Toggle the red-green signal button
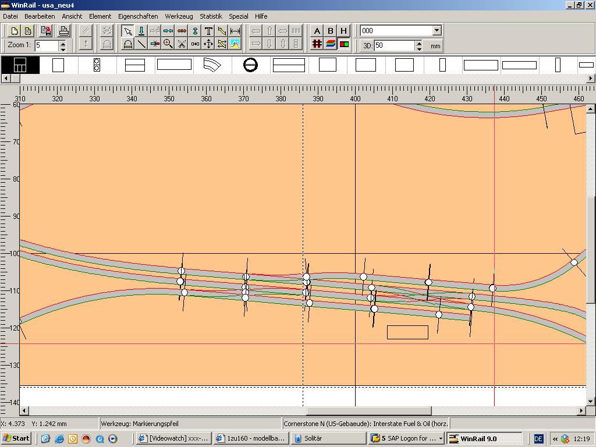Screen dimensions: 596x447 coord(344,44)
